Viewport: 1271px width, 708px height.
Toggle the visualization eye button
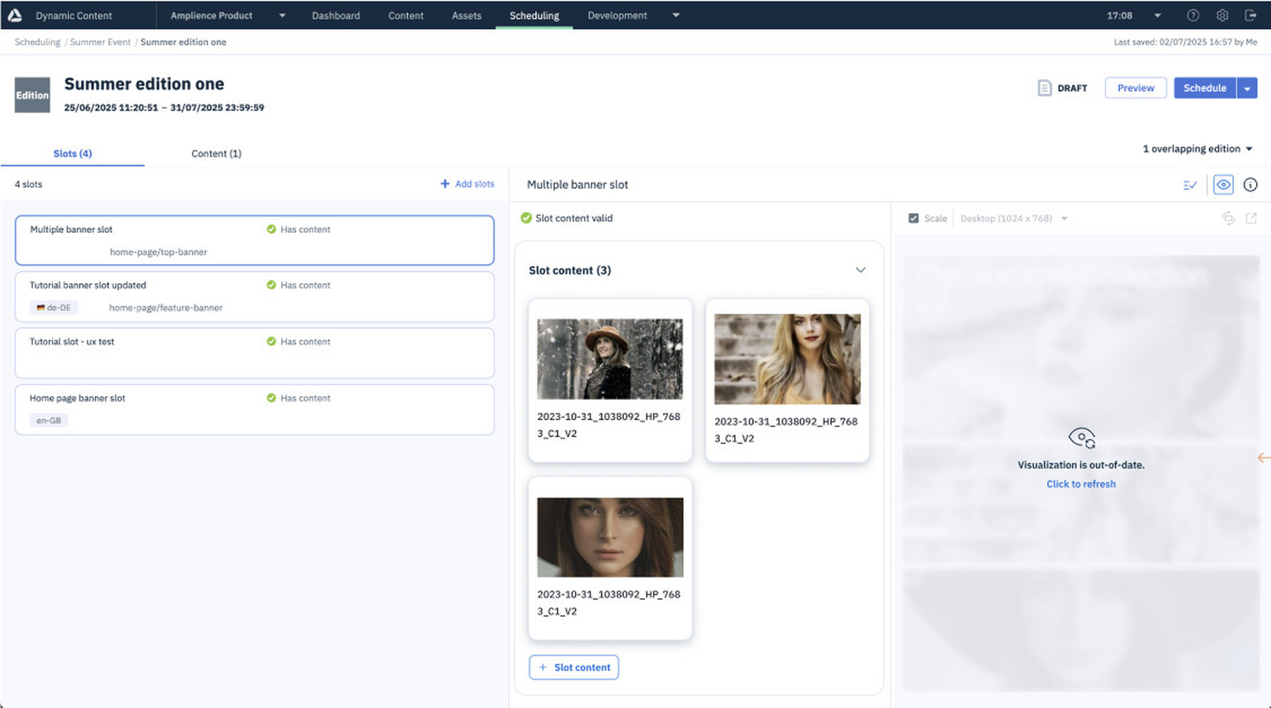coord(1223,184)
